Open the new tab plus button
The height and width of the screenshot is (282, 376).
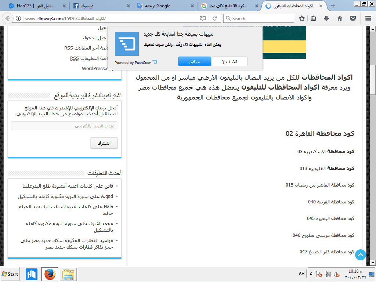tap(333, 6)
